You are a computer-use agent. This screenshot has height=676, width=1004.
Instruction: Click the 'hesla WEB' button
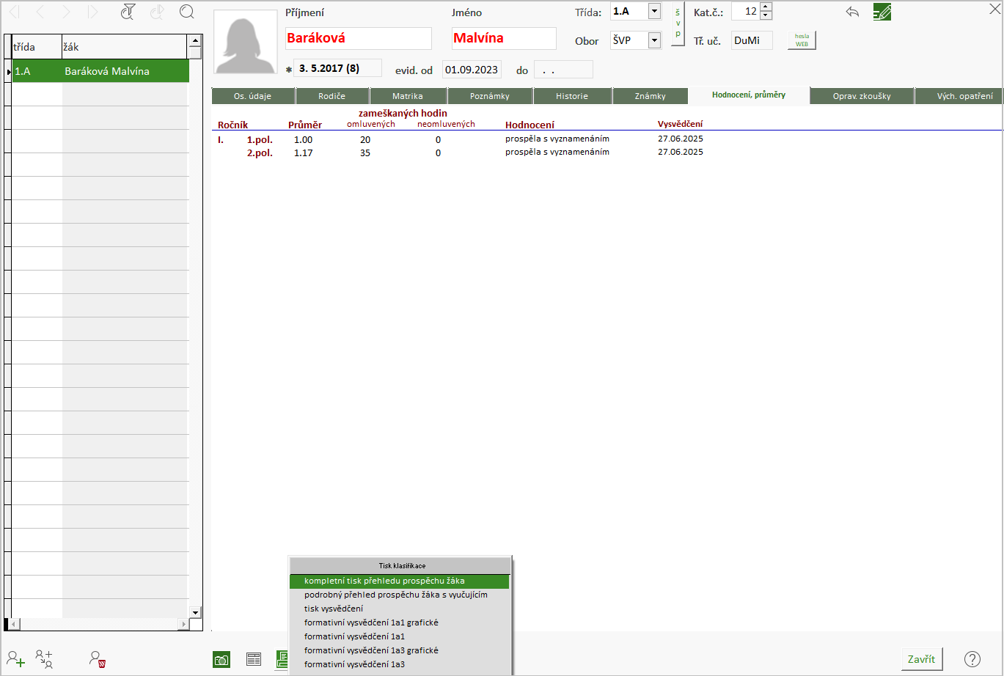point(802,40)
